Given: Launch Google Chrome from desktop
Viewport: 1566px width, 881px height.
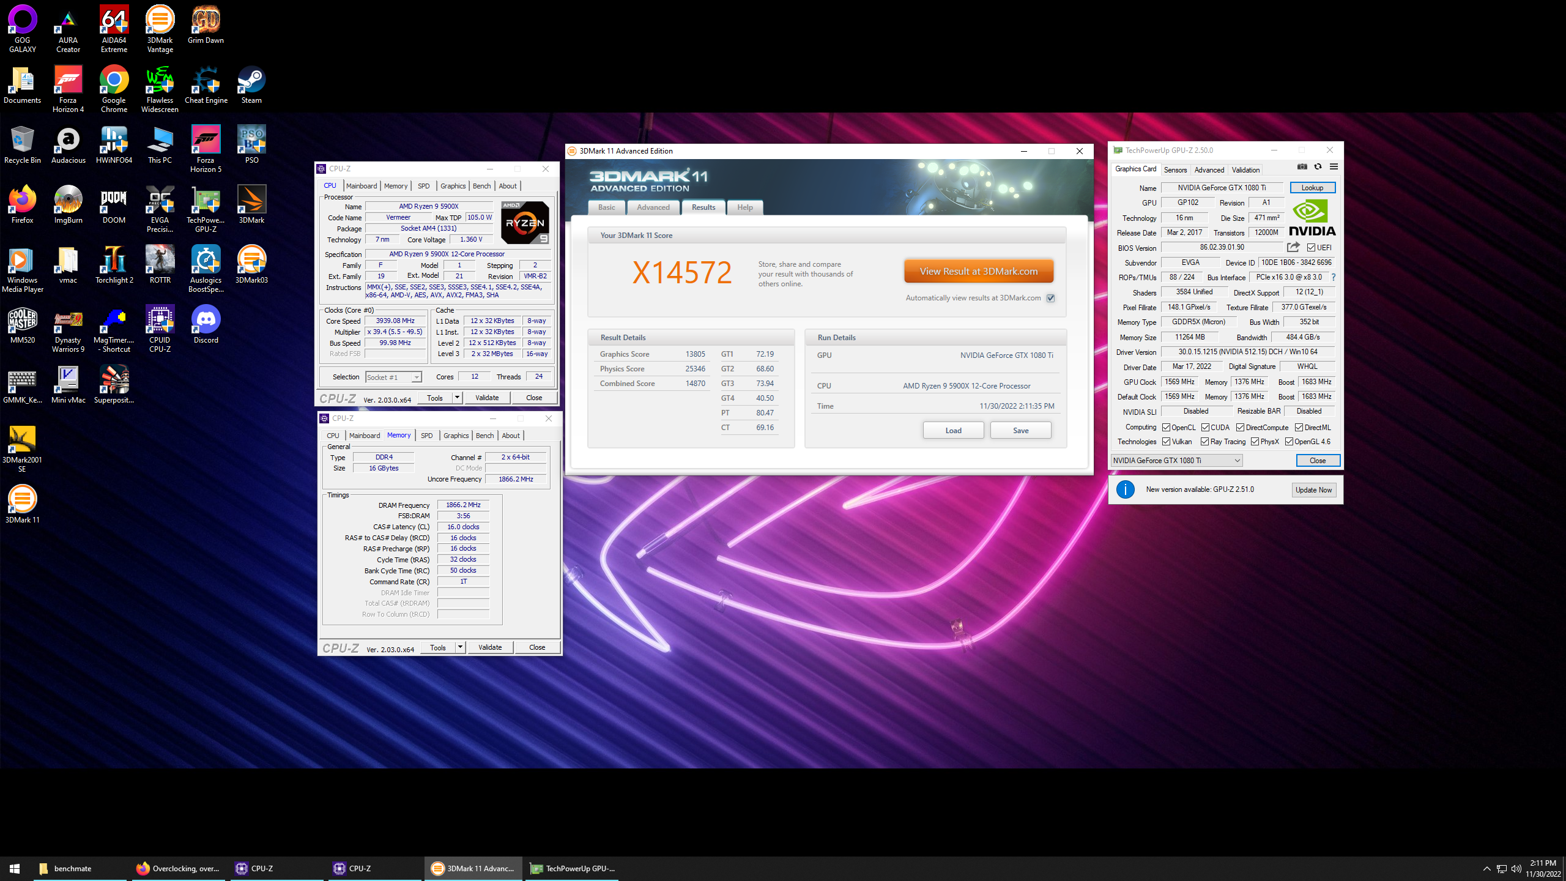Looking at the screenshot, I should (x=114, y=89).
